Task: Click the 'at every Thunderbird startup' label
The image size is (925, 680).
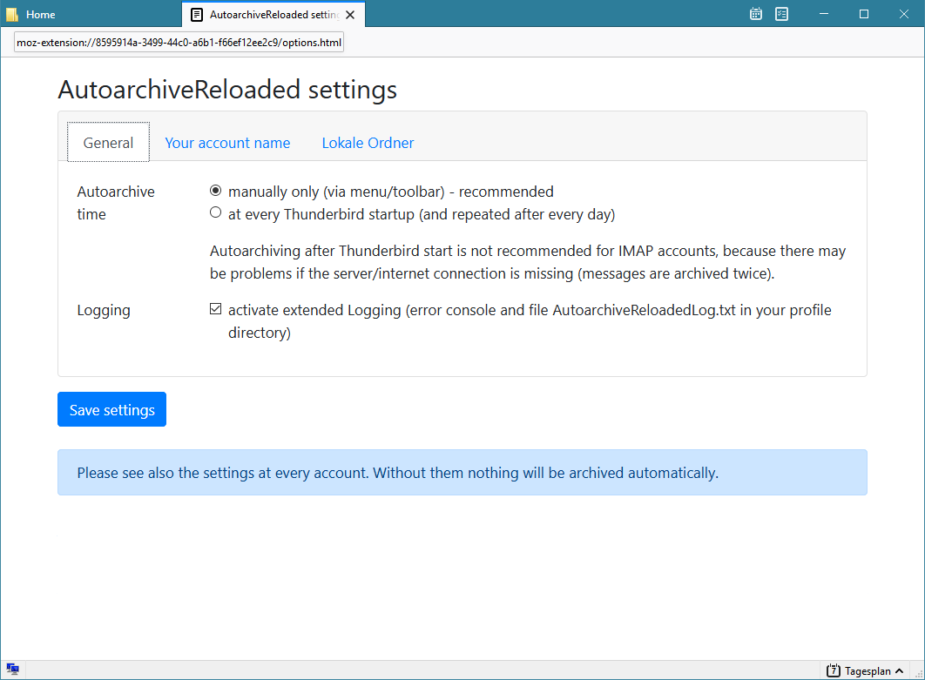Action: pyautogui.click(x=422, y=214)
